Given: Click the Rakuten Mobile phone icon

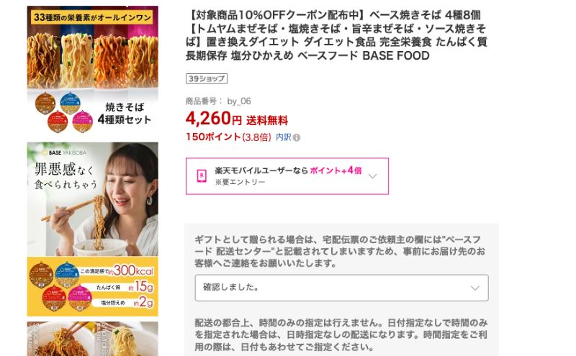Looking at the screenshot, I should point(202,175).
